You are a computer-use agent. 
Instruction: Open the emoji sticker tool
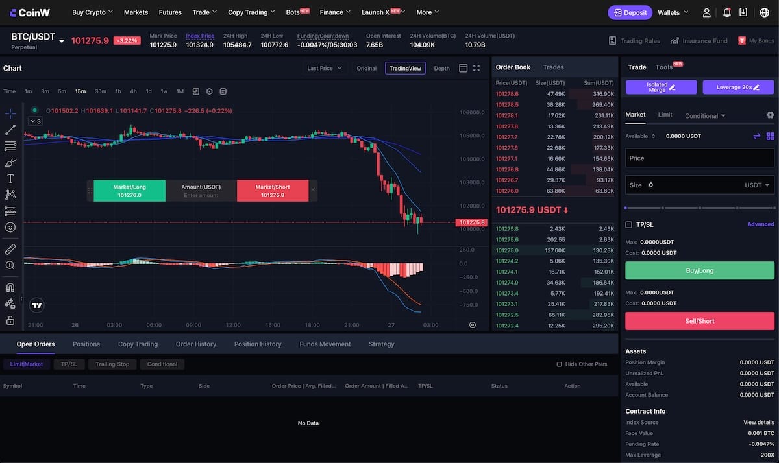pyautogui.click(x=10, y=228)
